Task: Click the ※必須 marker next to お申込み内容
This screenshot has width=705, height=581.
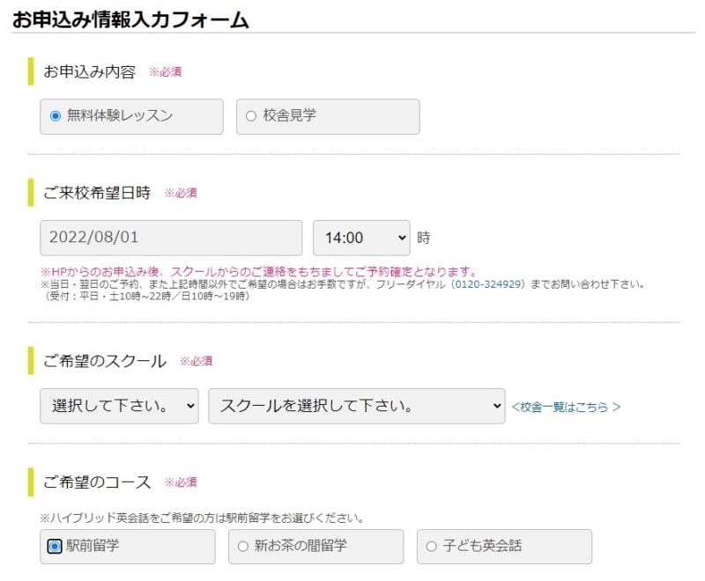Action: tap(167, 73)
